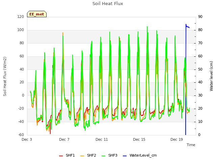Click the 120 left-axis tick label
216x162 pixels.
[21, 17]
